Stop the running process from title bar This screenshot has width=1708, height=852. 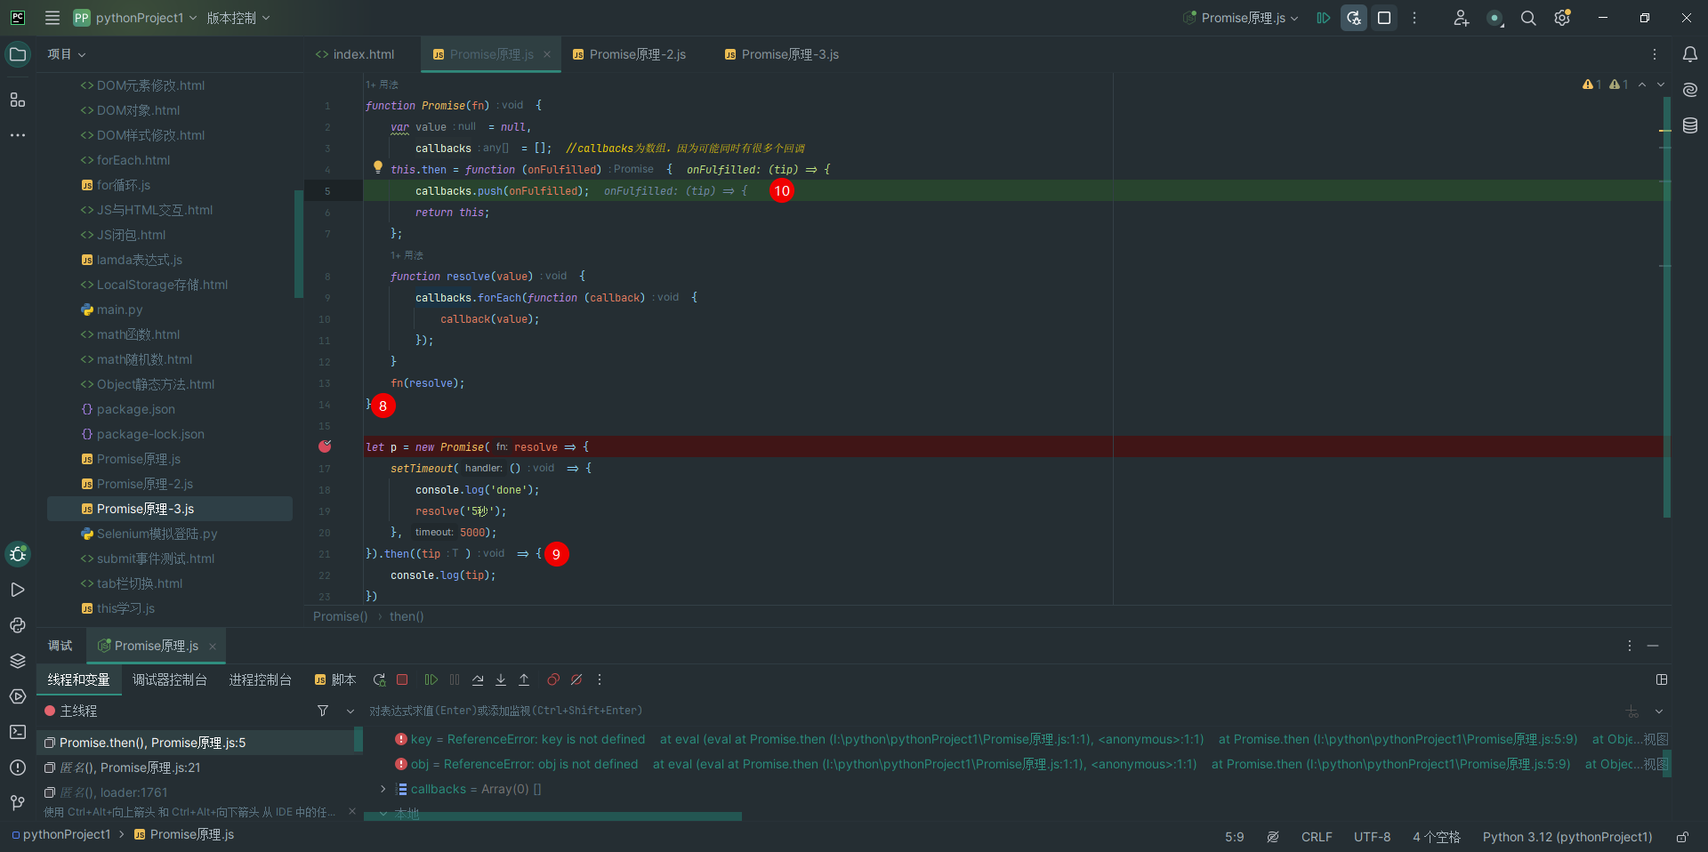(1384, 18)
